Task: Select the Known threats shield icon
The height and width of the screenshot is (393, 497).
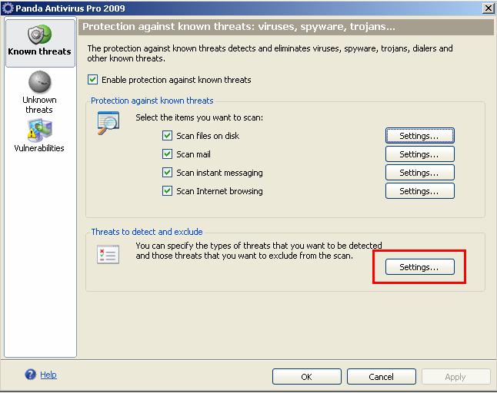Action: (38, 35)
